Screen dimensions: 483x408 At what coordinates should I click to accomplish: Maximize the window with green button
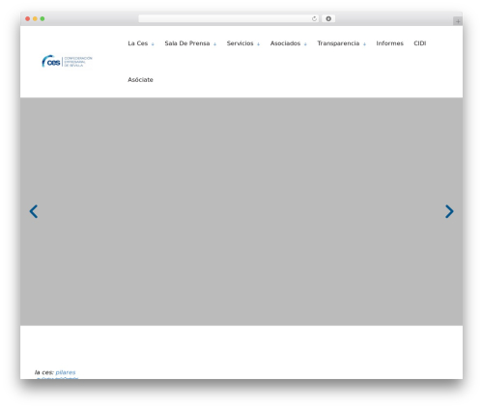[43, 19]
